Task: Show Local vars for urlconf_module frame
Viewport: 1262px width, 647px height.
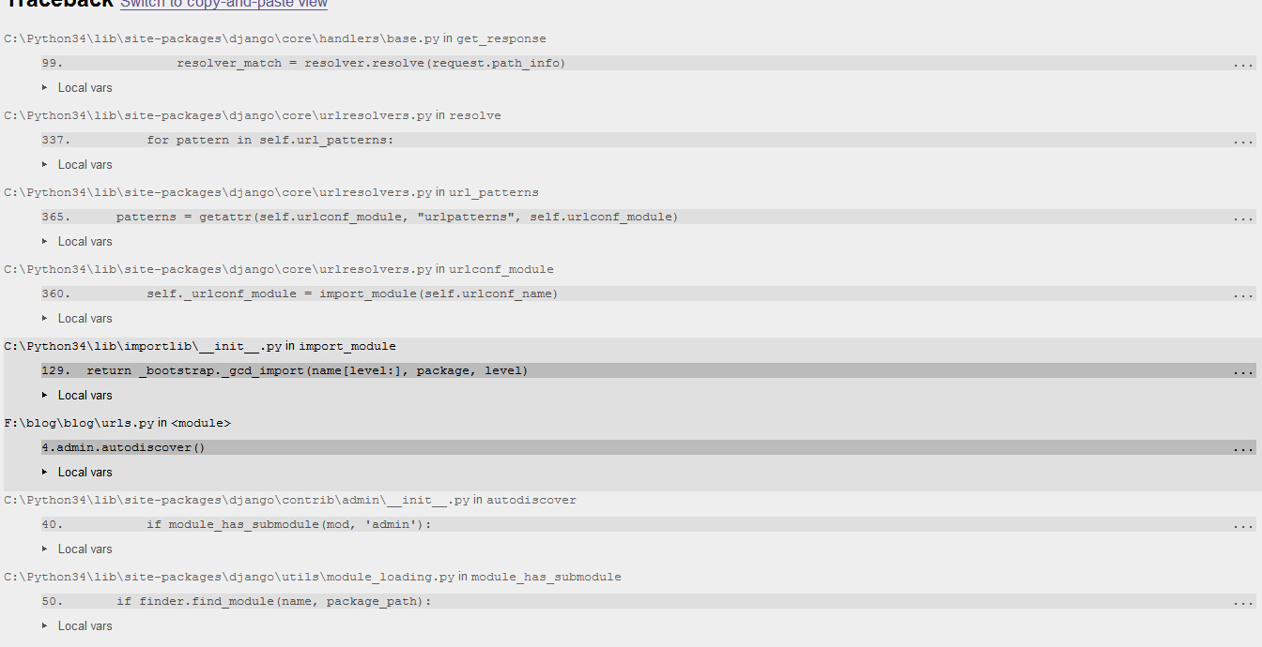Action: click(85, 318)
